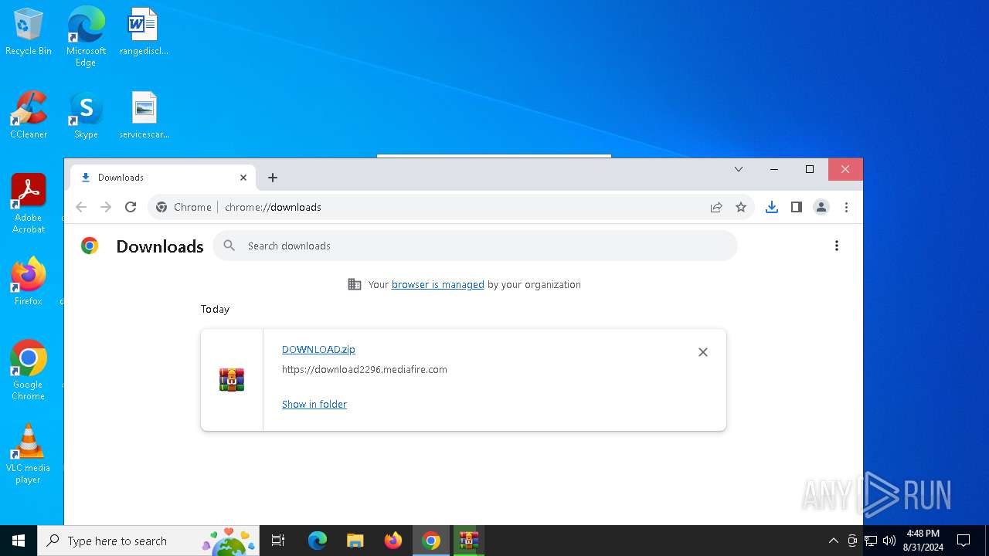Image resolution: width=989 pixels, height=556 pixels.
Task: Open the Chrome downloads tray icon
Action: point(771,207)
